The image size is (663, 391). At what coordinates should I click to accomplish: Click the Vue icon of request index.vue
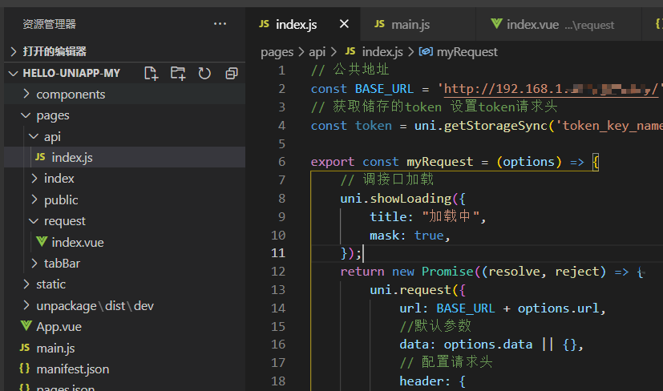click(42, 241)
